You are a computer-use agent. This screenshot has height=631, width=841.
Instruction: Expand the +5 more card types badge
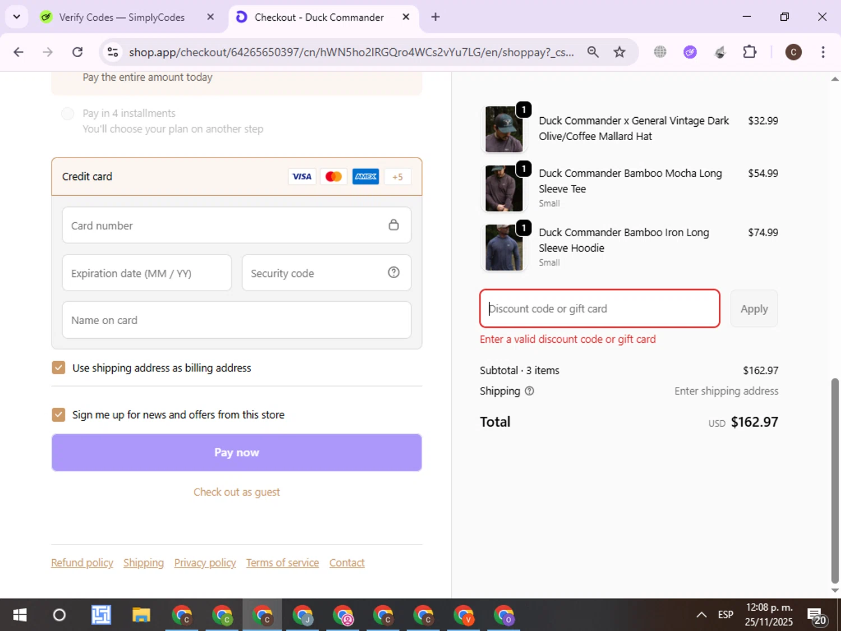click(398, 177)
